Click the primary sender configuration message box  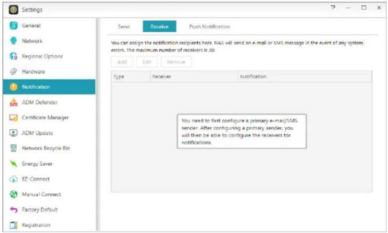(x=242, y=131)
